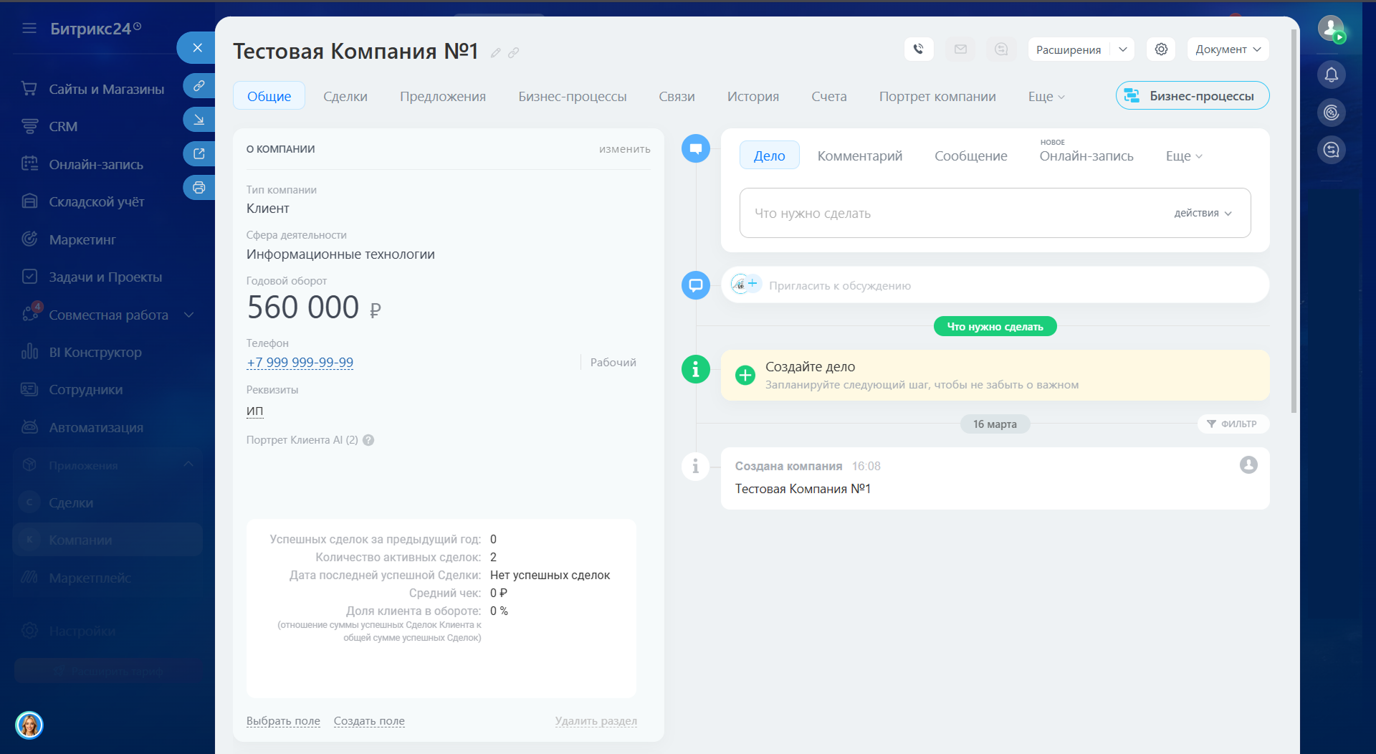Expand the Расширения dropdown arrow
The height and width of the screenshot is (754, 1376).
1123,49
